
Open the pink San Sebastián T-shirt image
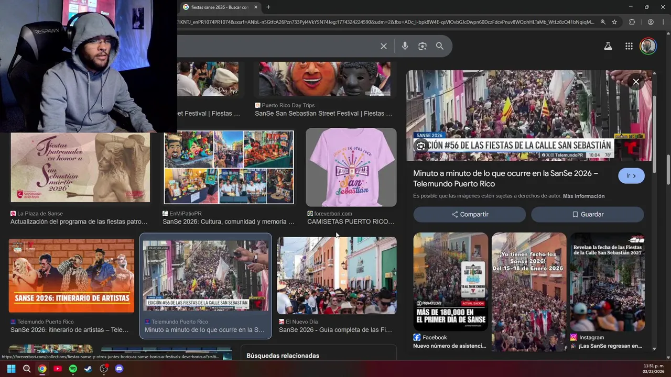pyautogui.click(x=351, y=168)
